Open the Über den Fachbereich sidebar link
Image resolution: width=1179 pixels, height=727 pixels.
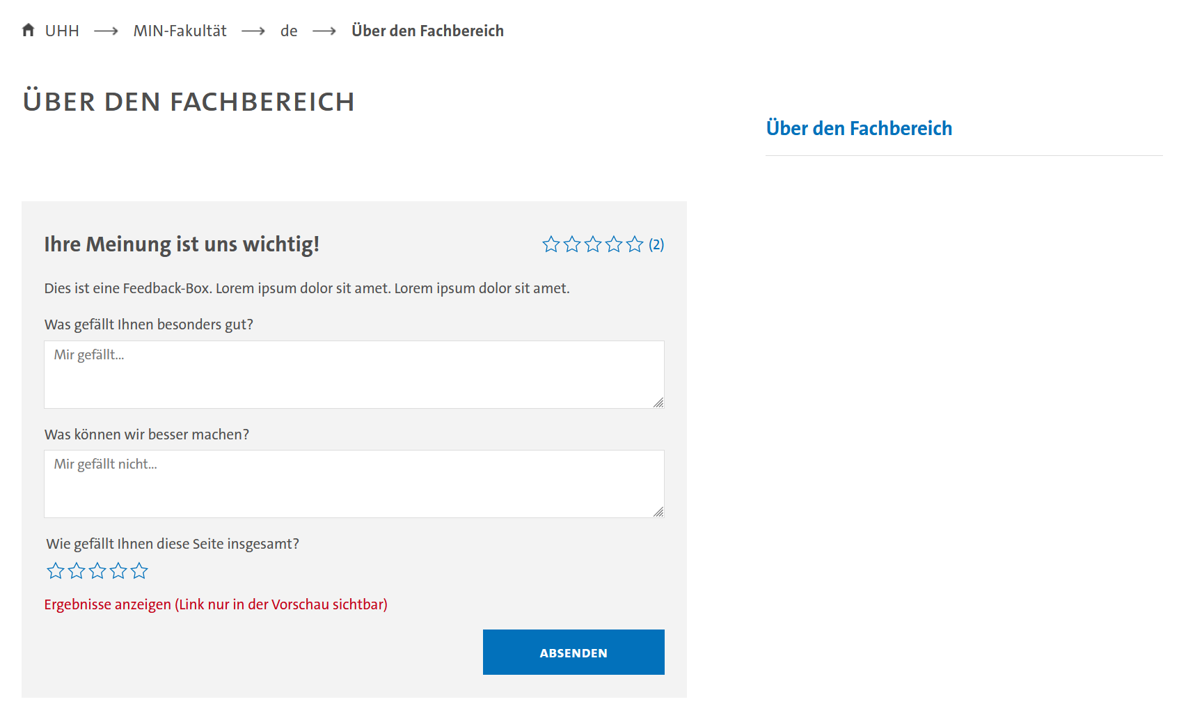click(x=859, y=128)
